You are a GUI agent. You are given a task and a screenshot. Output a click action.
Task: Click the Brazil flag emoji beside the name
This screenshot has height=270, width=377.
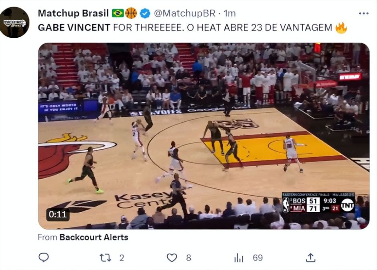118,13
